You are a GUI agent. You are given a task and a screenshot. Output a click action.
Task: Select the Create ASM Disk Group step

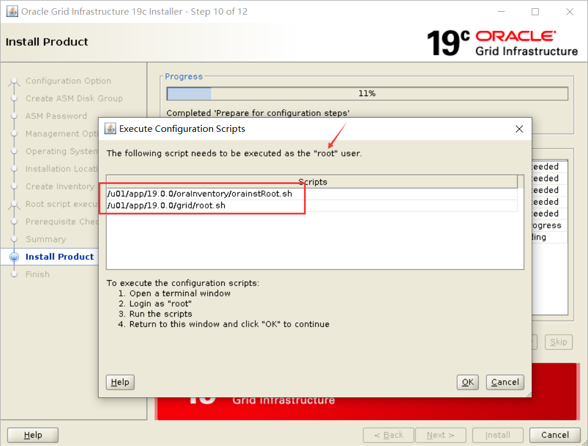(x=74, y=98)
